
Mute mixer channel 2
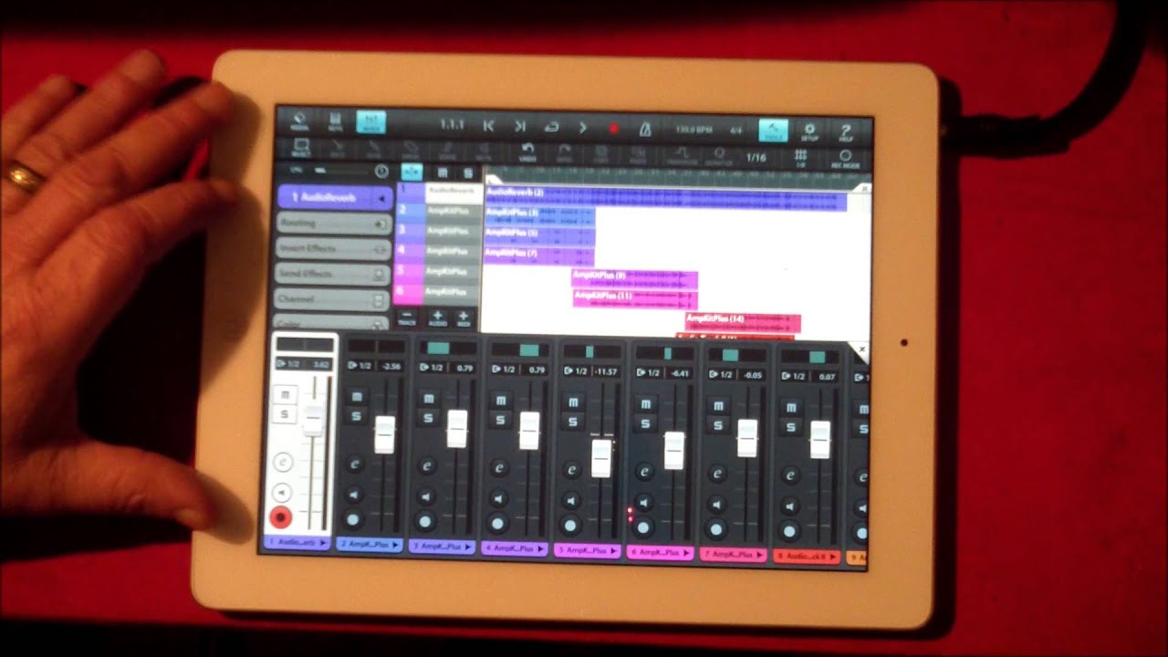point(356,397)
